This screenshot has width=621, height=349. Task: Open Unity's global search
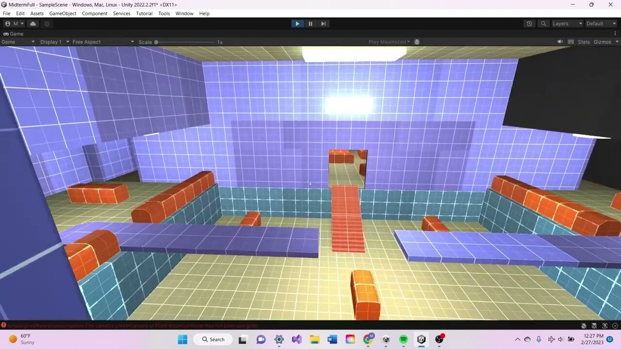[x=543, y=23]
